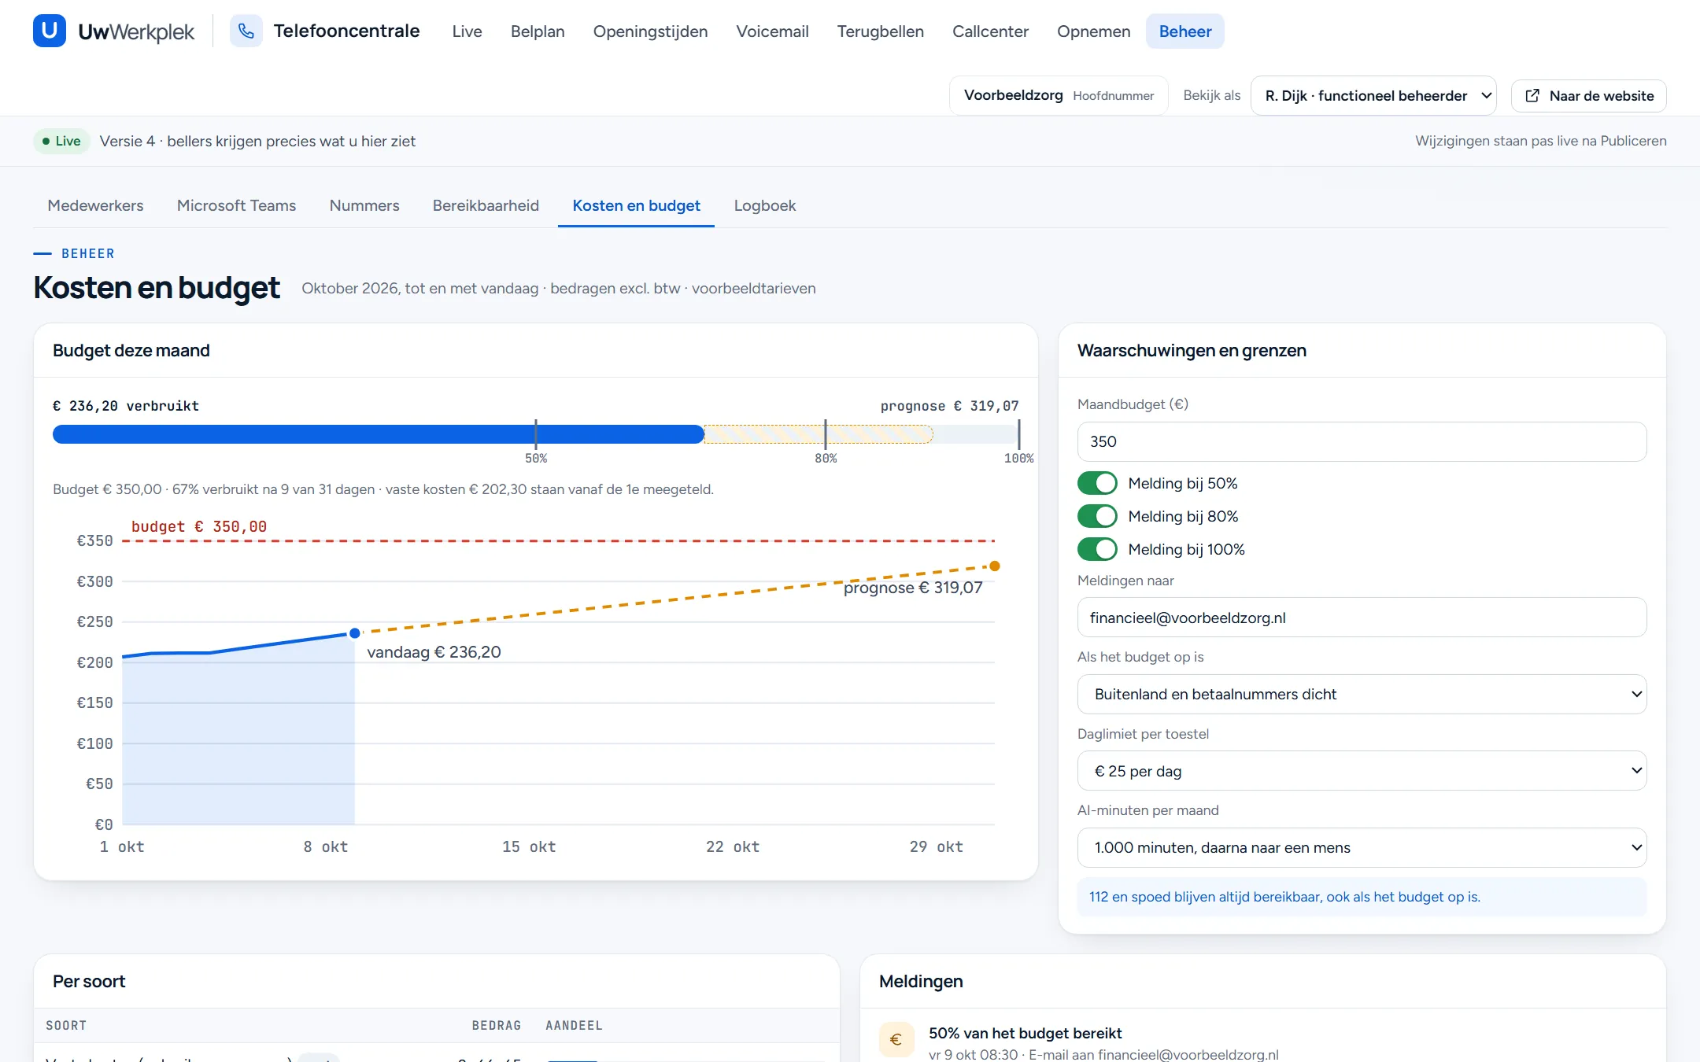Go to Openingstijden in top navigation
1700x1062 pixels.
tap(650, 31)
